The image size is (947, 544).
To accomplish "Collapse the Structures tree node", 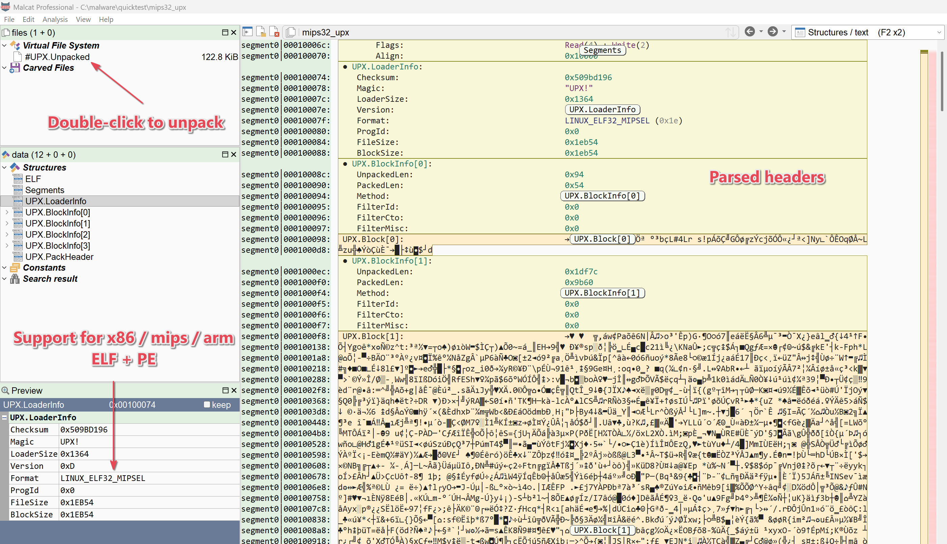I will tap(4, 167).
